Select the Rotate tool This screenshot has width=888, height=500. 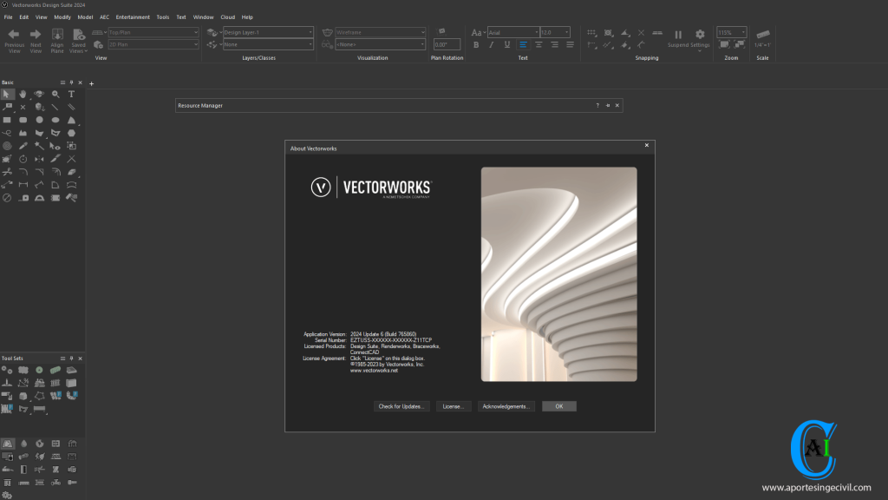pos(23,159)
